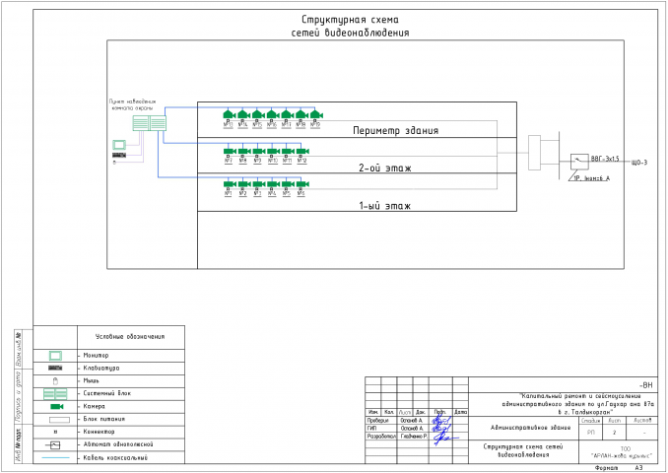
Task: Select perimeter camera №14
Action: [242, 114]
